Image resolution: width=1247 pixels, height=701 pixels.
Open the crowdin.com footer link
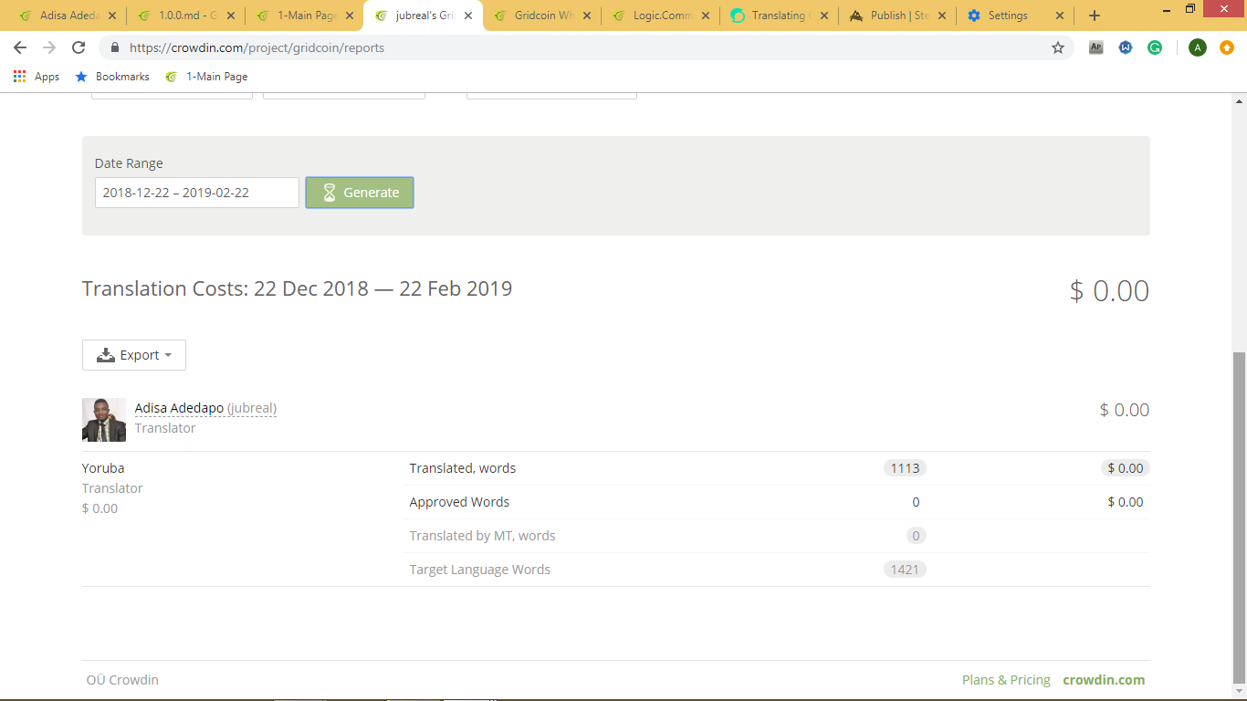click(x=1104, y=679)
